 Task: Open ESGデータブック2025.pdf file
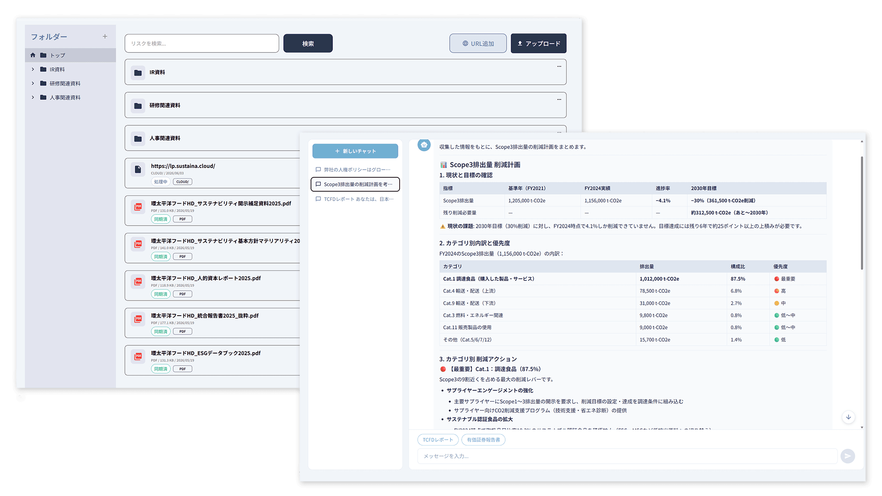tap(206, 353)
